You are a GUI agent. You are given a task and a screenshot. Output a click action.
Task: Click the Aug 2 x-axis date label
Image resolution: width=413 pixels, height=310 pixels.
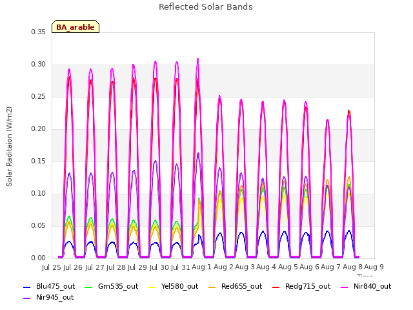click(223, 267)
